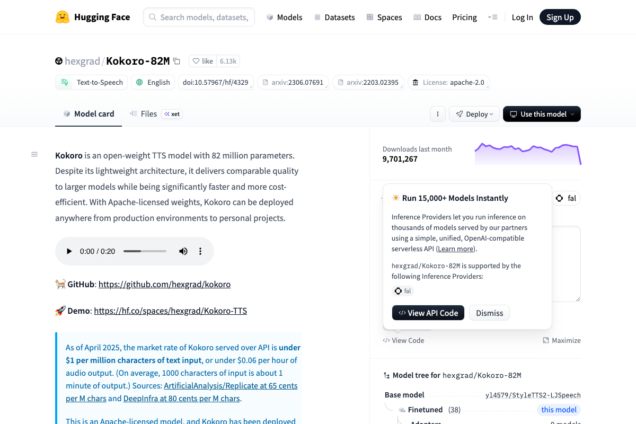
Task: Open Spaces in the top navigation
Action: pyautogui.click(x=384, y=17)
